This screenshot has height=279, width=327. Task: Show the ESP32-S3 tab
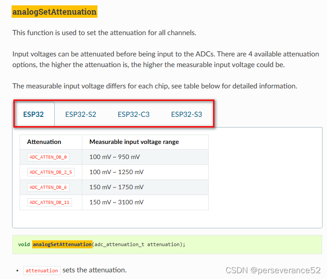pyautogui.click(x=186, y=114)
